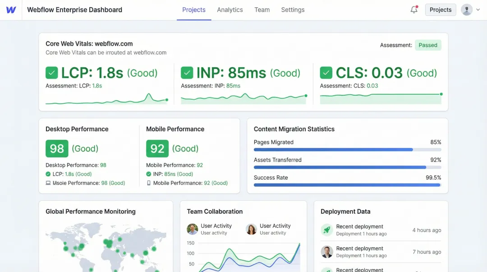Toggle the large LCP checkbox
Screen dimensions: 487x272
click(x=52, y=73)
